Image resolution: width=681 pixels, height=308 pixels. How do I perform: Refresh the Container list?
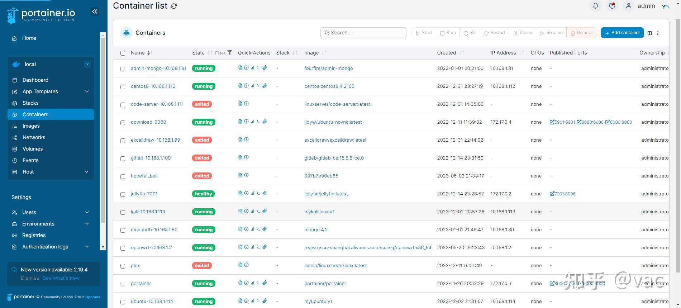[174, 6]
